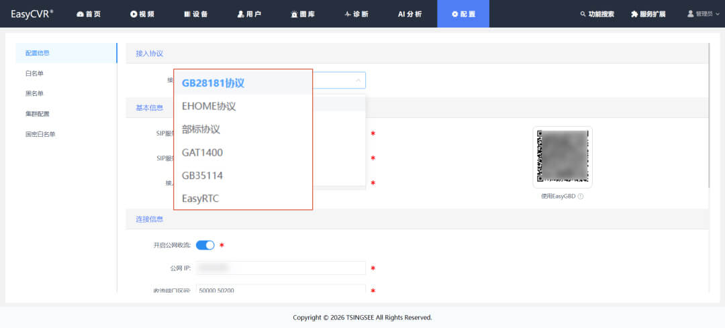The width and height of the screenshot is (725, 328).
Task: Click the 服务扩展 puzzle icon
Action: 634,14
